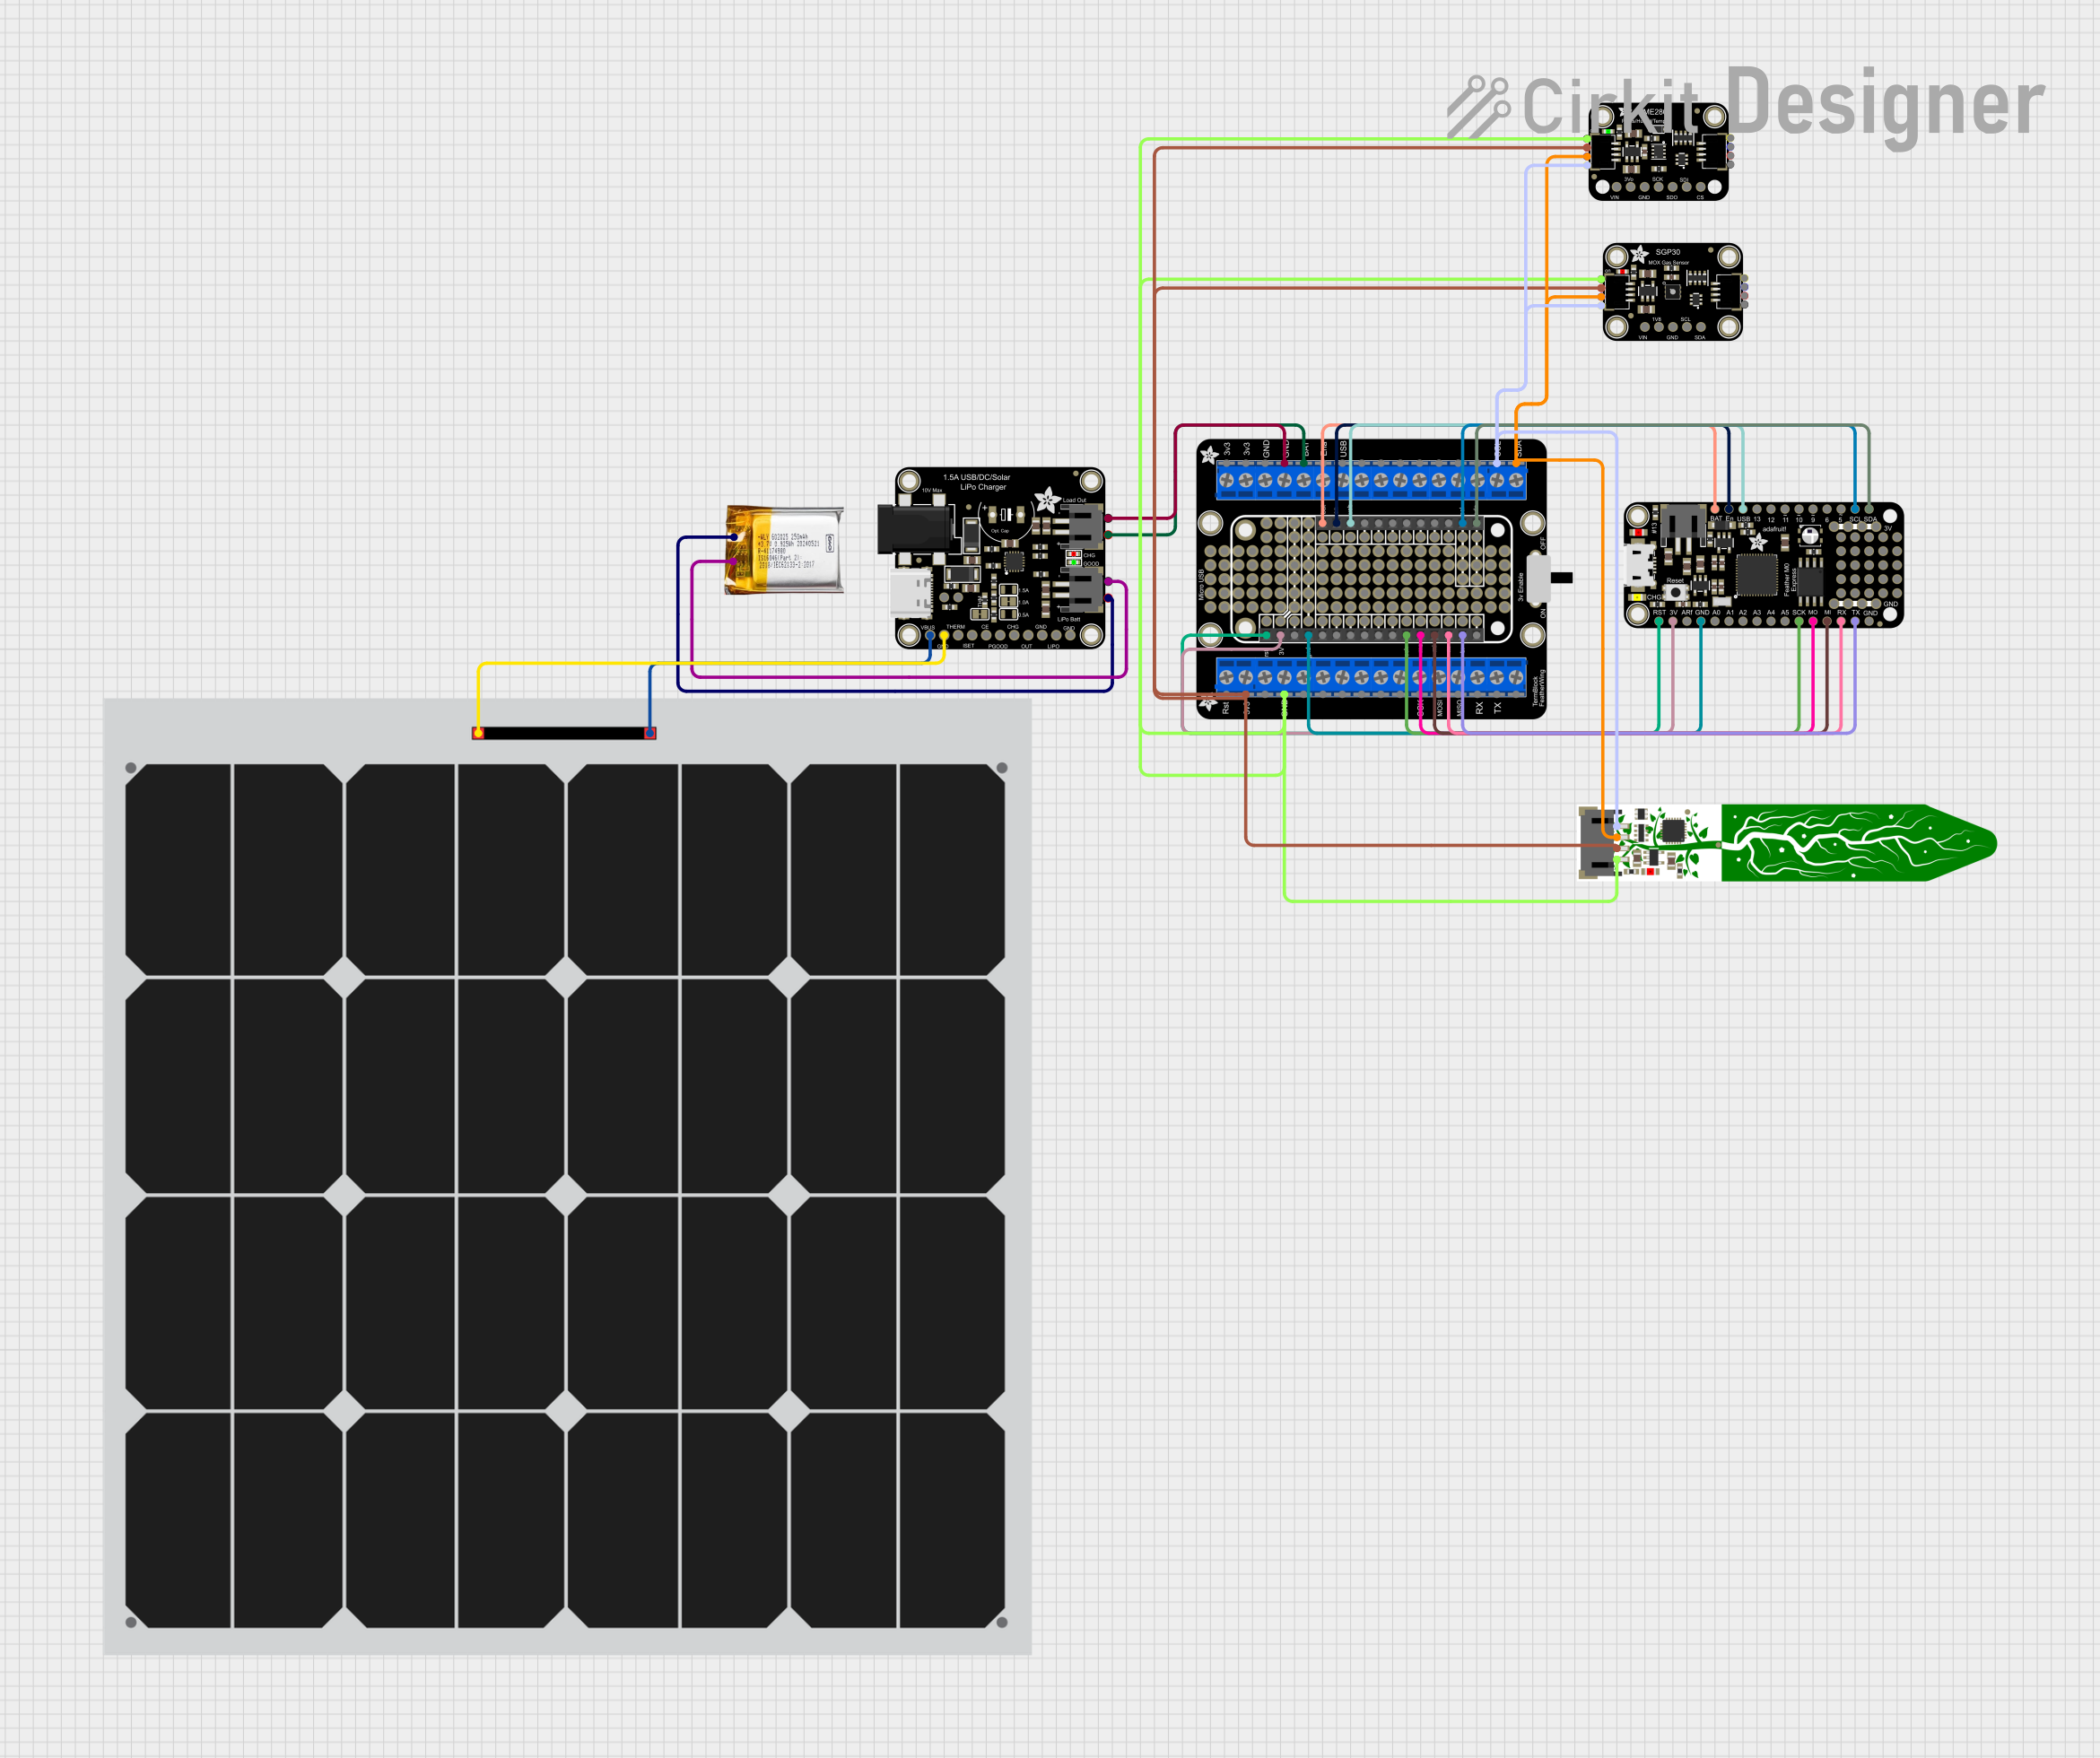Click the DC barrel jack on charger
The image size is (2100, 1758).
917,530
